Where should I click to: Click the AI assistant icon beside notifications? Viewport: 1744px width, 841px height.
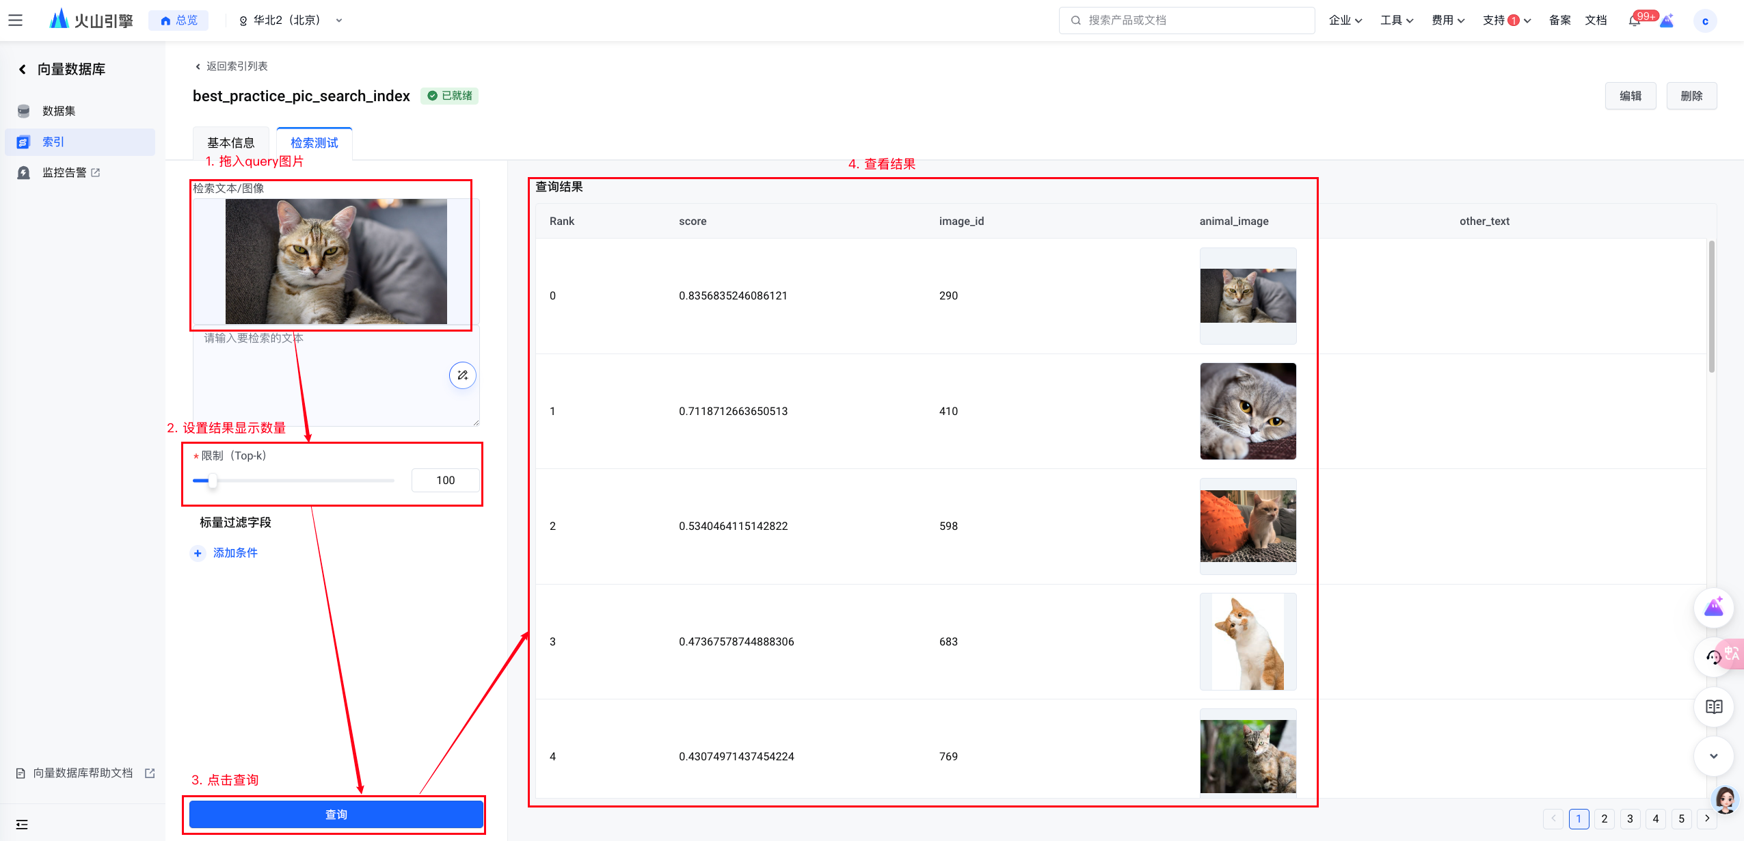point(1667,21)
